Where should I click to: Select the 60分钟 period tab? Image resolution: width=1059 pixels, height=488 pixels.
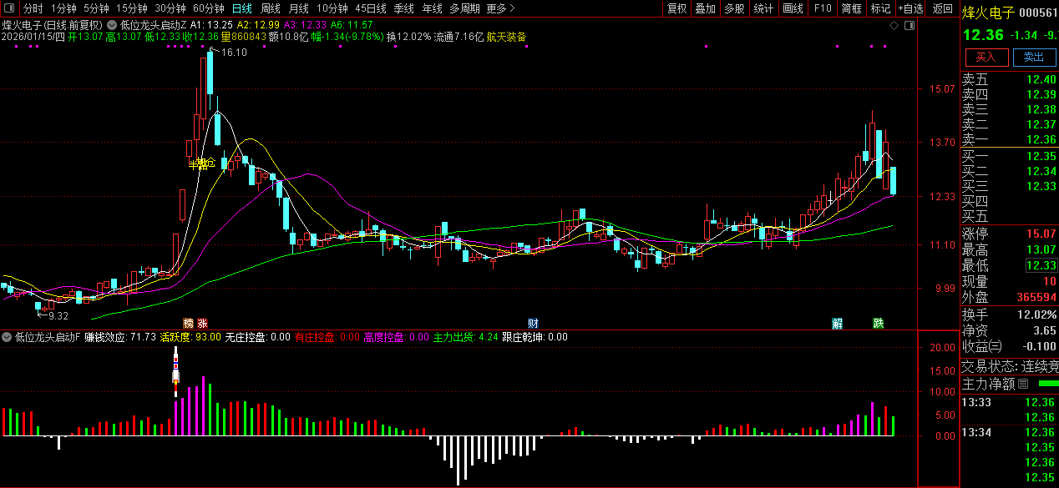(x=208, y=8)
